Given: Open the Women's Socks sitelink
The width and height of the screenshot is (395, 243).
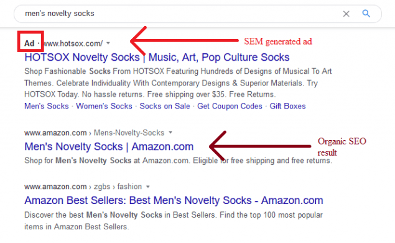Looking at the screenshot, I should click(104, 106).
